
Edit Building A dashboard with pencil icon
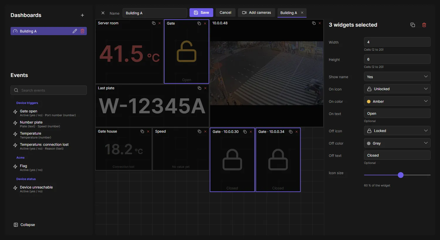75,31
